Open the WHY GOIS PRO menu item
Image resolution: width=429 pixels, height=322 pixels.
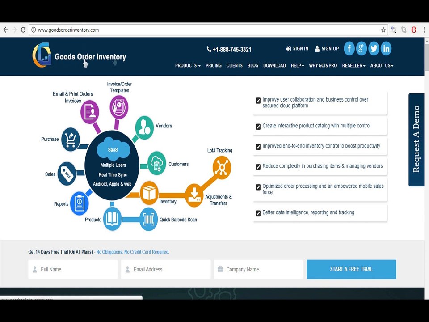(x=323, y=65)
